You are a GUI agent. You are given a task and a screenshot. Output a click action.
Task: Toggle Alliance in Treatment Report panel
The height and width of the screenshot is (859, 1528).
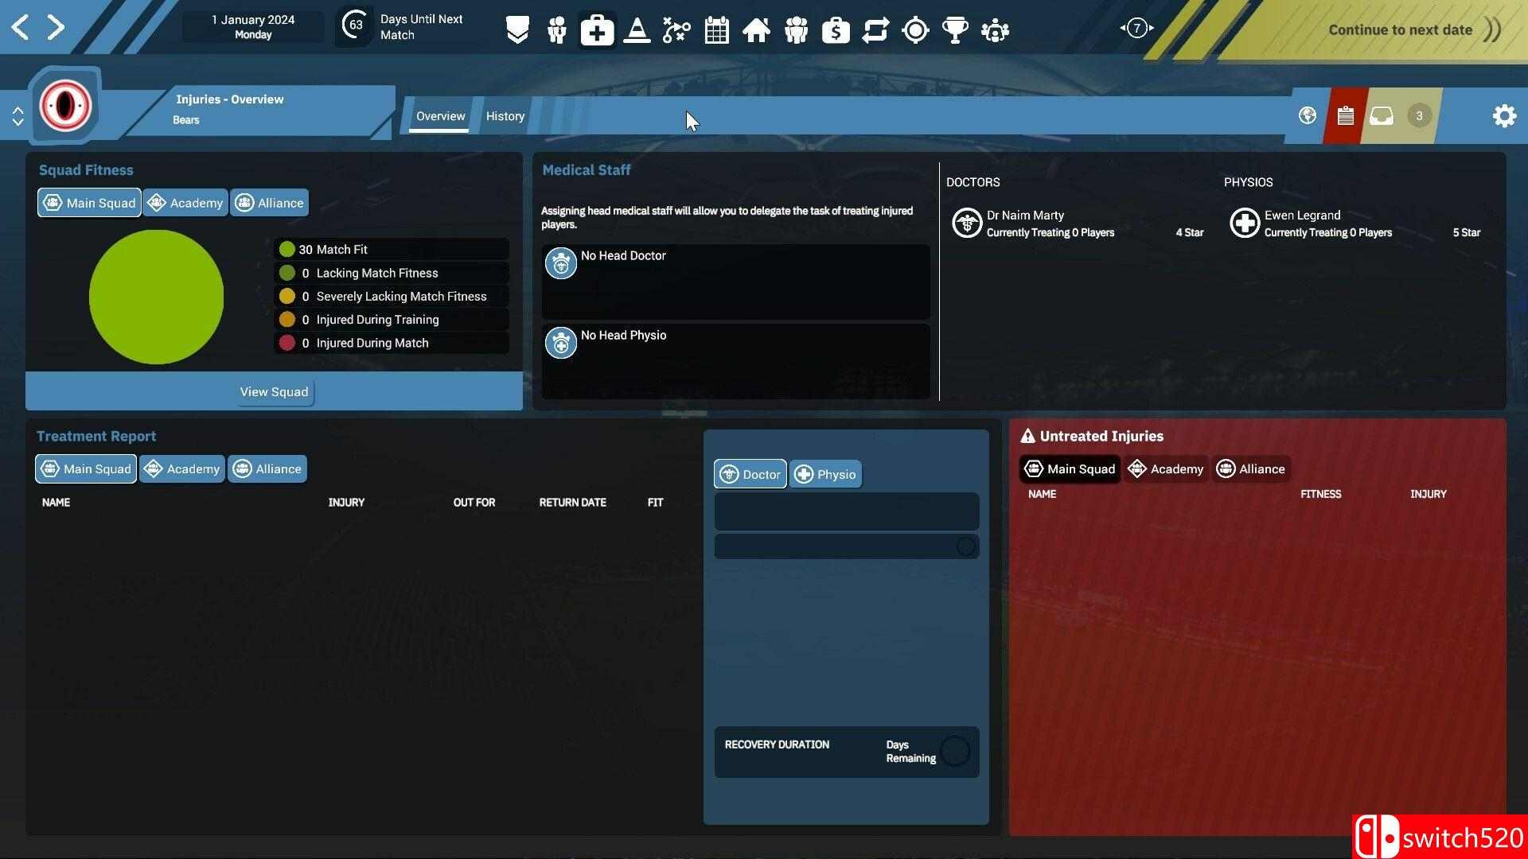pyautogui.click(x=267, y=469)
